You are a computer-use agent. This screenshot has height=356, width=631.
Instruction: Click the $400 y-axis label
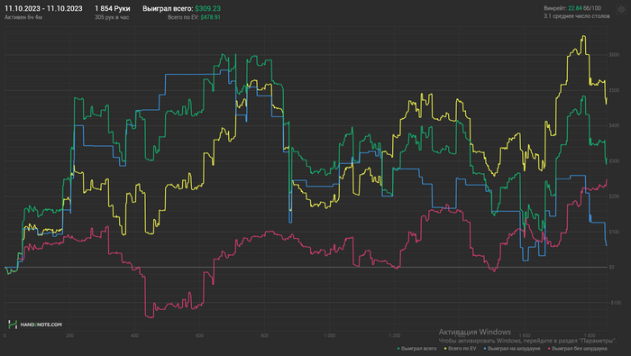pyautogui.click(x=614, y=125)
